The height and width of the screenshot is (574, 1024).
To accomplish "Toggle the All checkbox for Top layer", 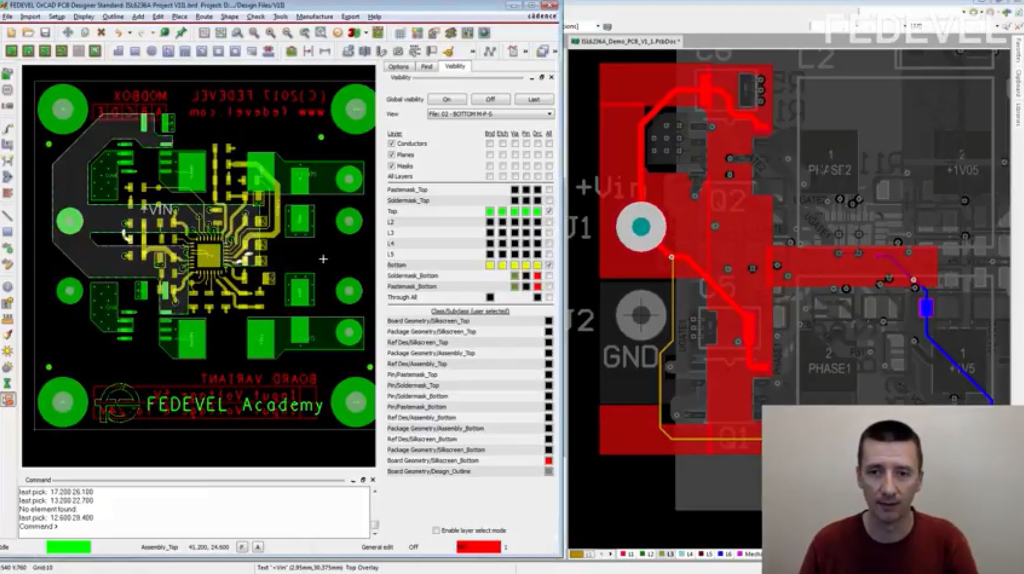I will tap(549, 211).
